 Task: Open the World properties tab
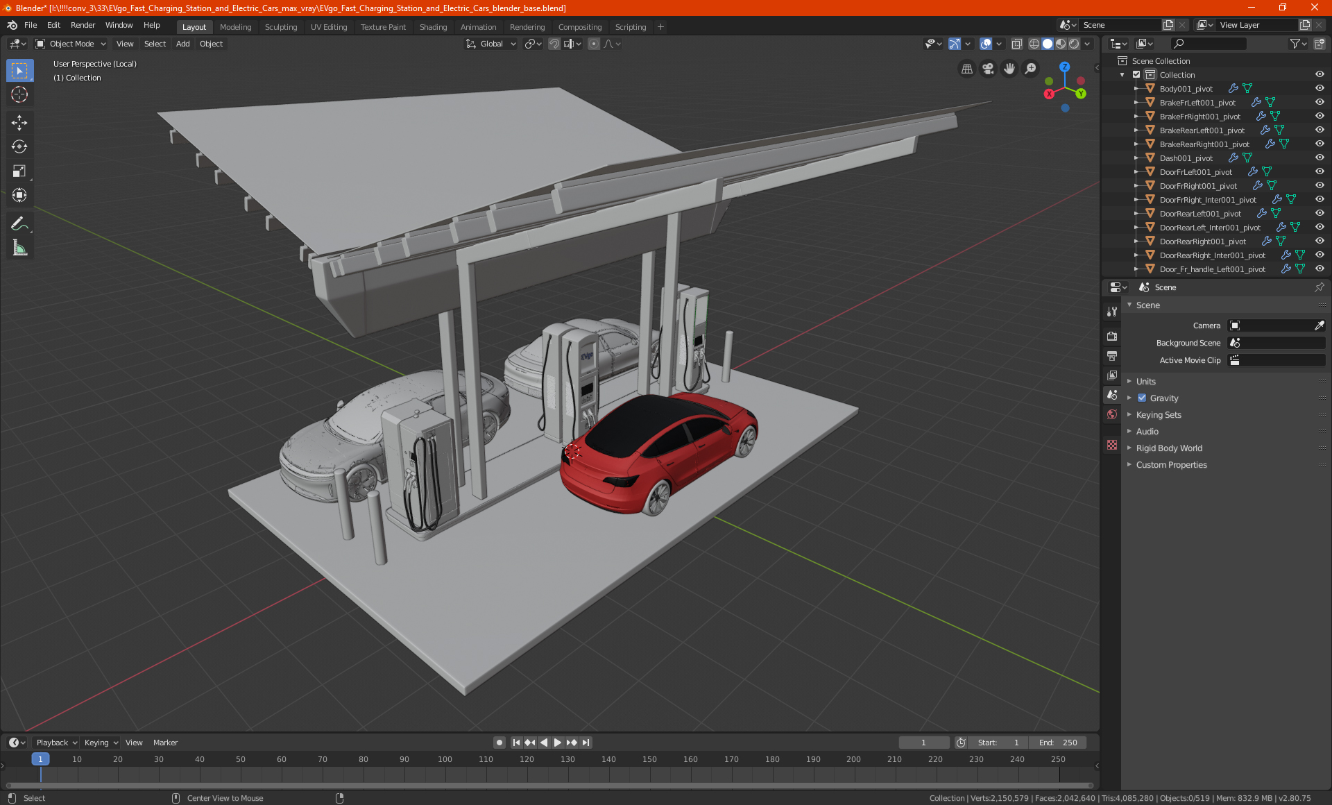[1112, 414]
